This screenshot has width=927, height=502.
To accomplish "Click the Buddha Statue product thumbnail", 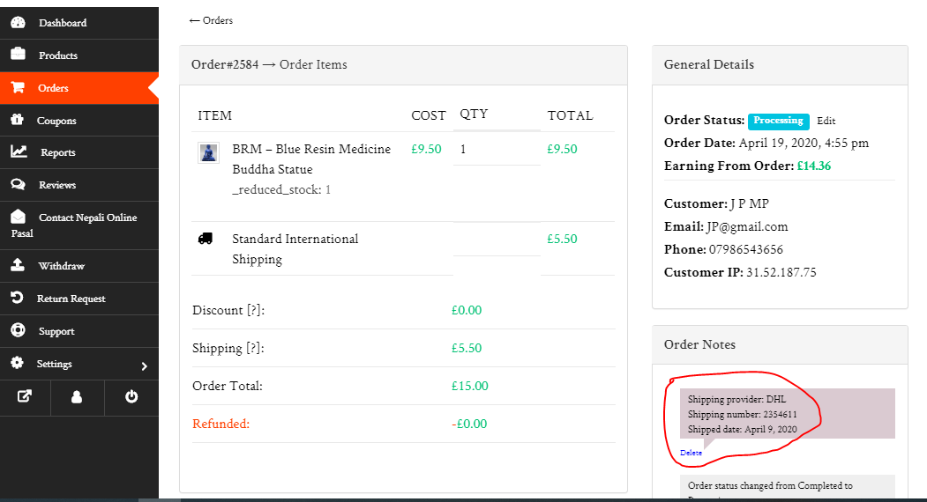I will pos(208,152).
